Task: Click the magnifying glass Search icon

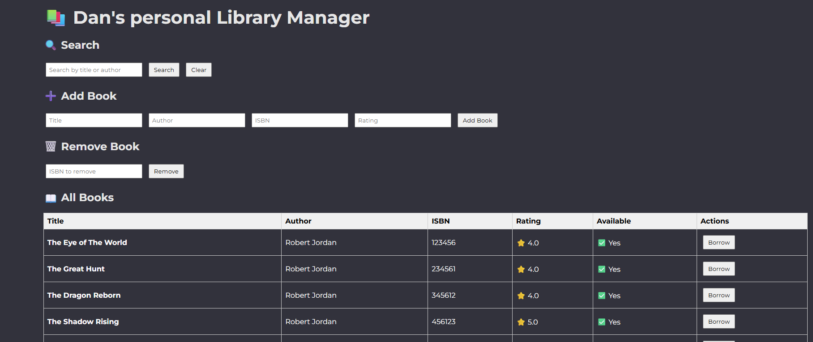Action: 51,45
